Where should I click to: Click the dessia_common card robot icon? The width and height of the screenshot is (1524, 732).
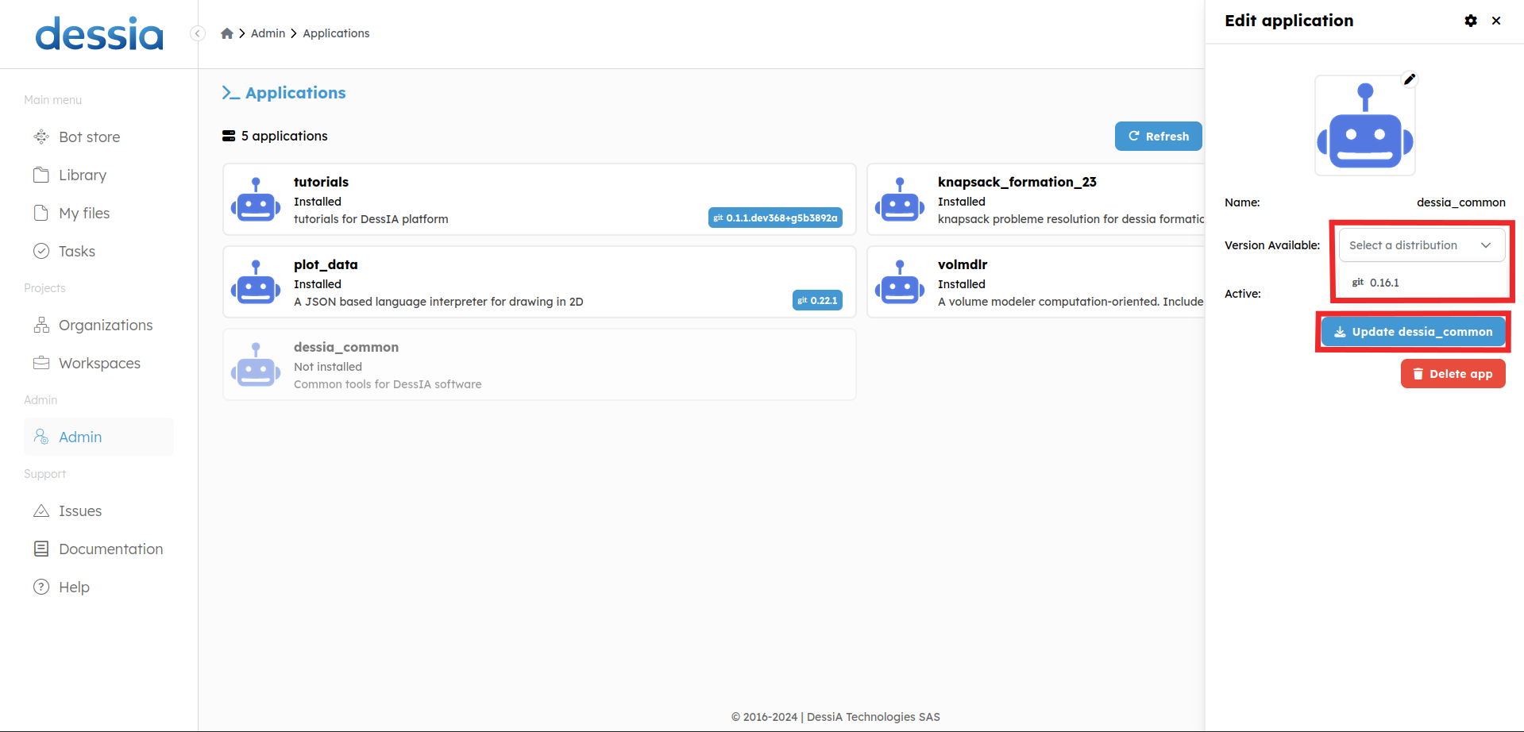tap(256, 365)
